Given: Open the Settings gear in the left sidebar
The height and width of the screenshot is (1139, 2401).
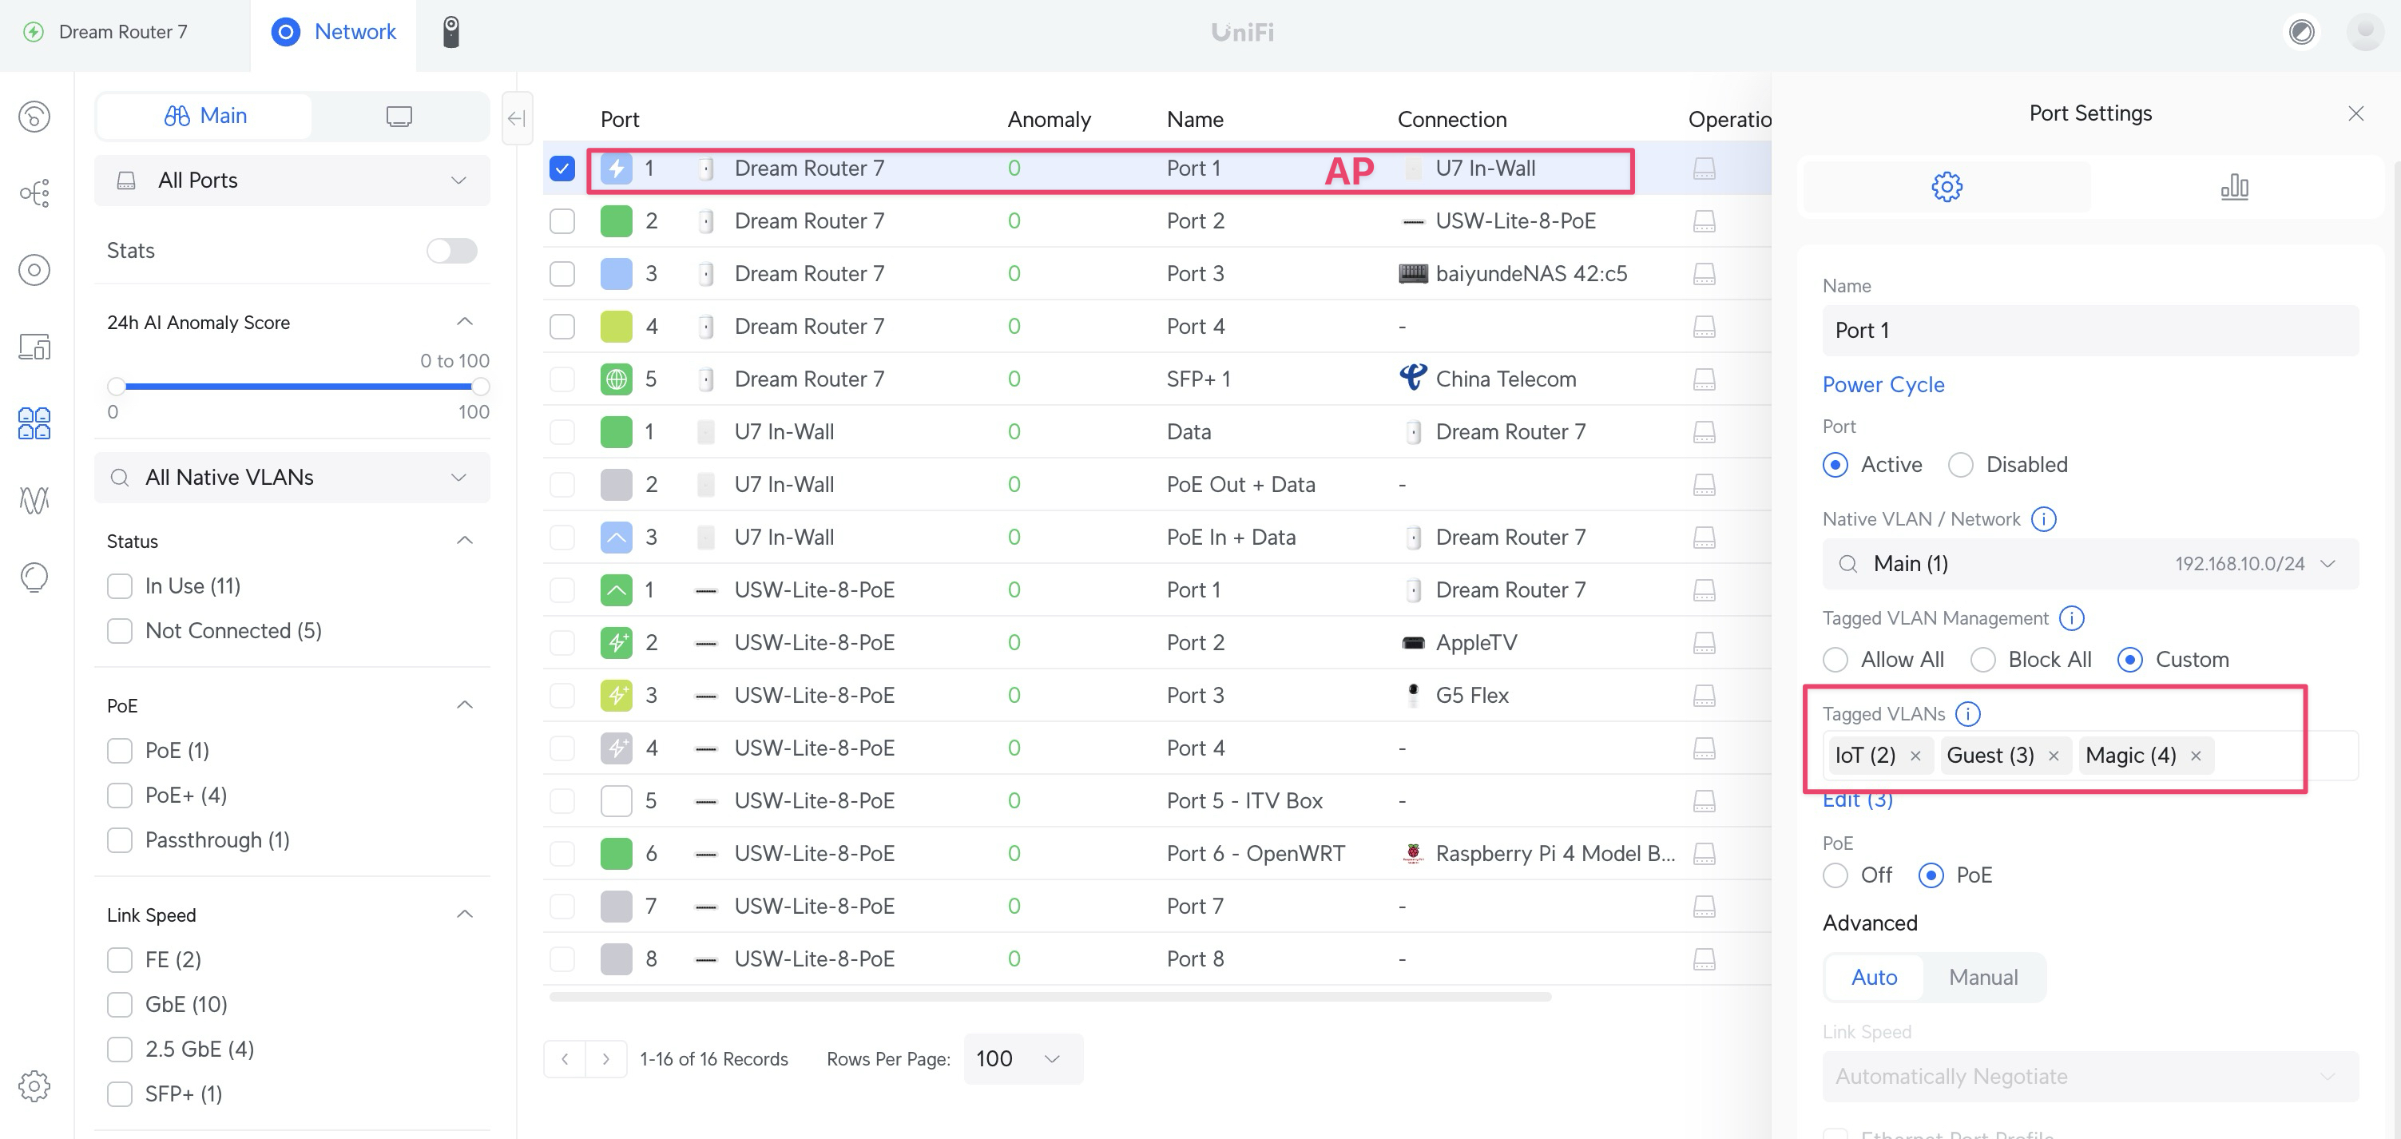Looking at the screenshot, I should tap(34, 1085).
